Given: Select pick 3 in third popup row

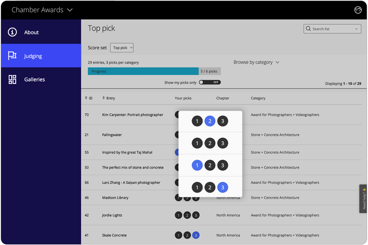Looking at the screenshot, I should [223, 165].
